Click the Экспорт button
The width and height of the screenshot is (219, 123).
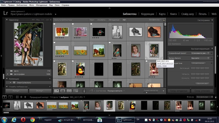tap(40, 91)
